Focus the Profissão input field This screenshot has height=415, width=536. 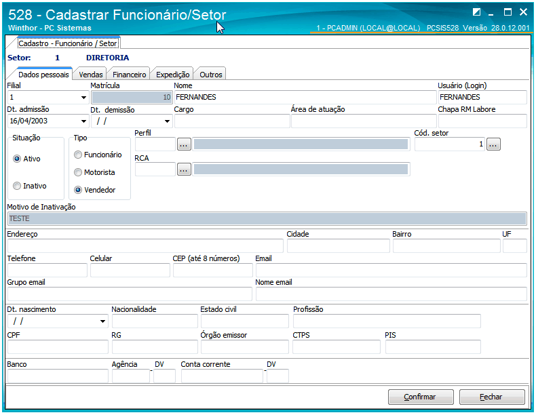click(387, 321)
